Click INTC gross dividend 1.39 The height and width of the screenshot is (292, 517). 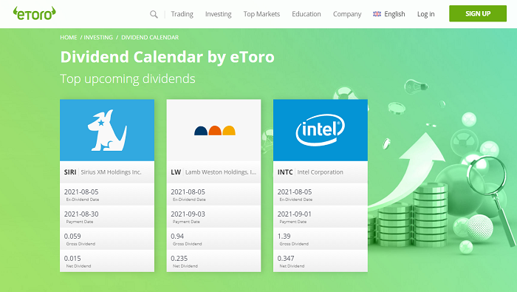[x=284, y=237]
